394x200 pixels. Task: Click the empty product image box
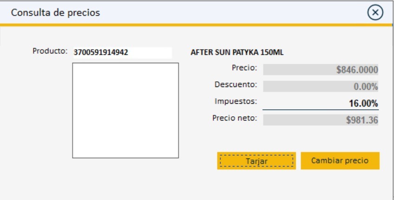[125, 110]
